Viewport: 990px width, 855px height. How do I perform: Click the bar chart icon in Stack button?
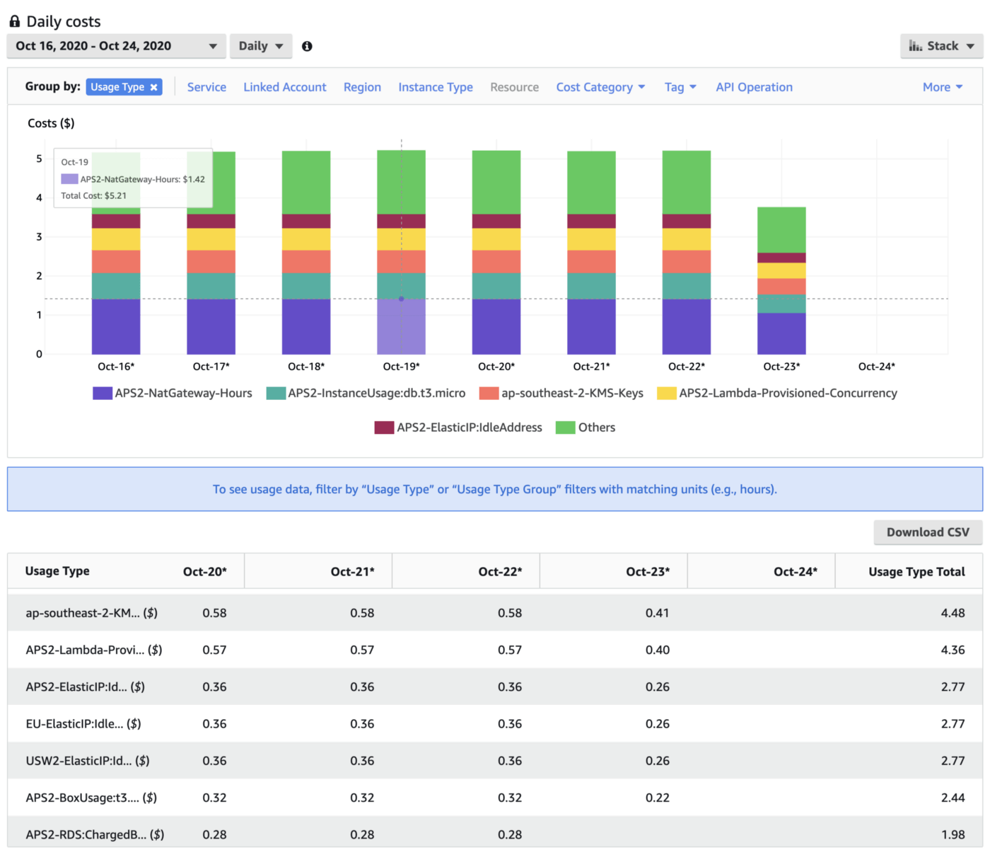coord(916,46)
